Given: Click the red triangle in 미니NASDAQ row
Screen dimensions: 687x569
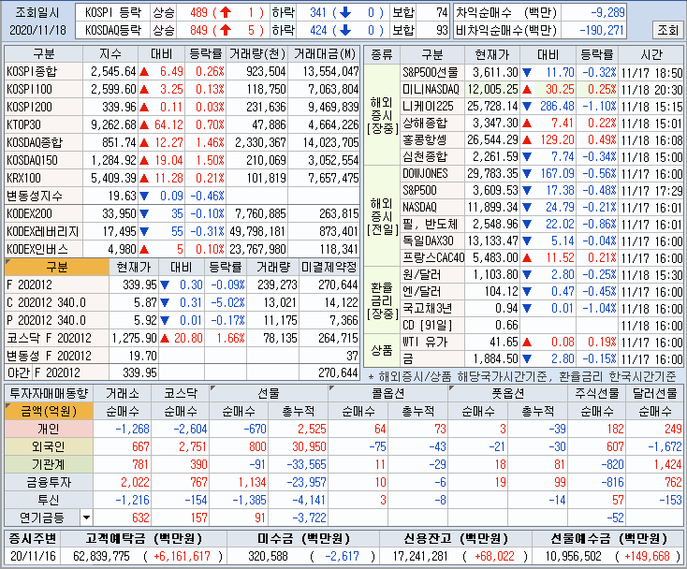Looking at the screenshot, I should [x=527, y=89].
